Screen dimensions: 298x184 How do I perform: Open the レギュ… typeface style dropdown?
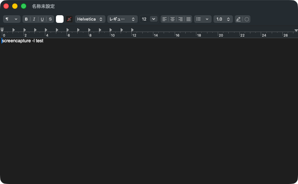[123, 19]
